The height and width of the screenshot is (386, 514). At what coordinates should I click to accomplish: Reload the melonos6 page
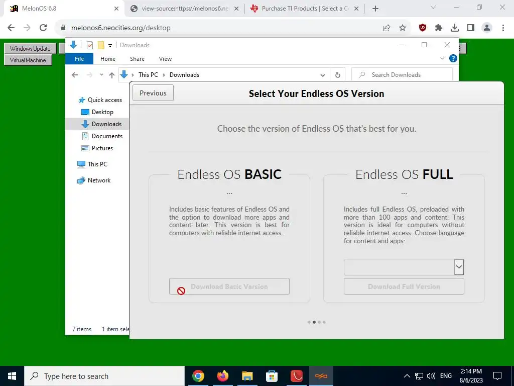[43, 28]
